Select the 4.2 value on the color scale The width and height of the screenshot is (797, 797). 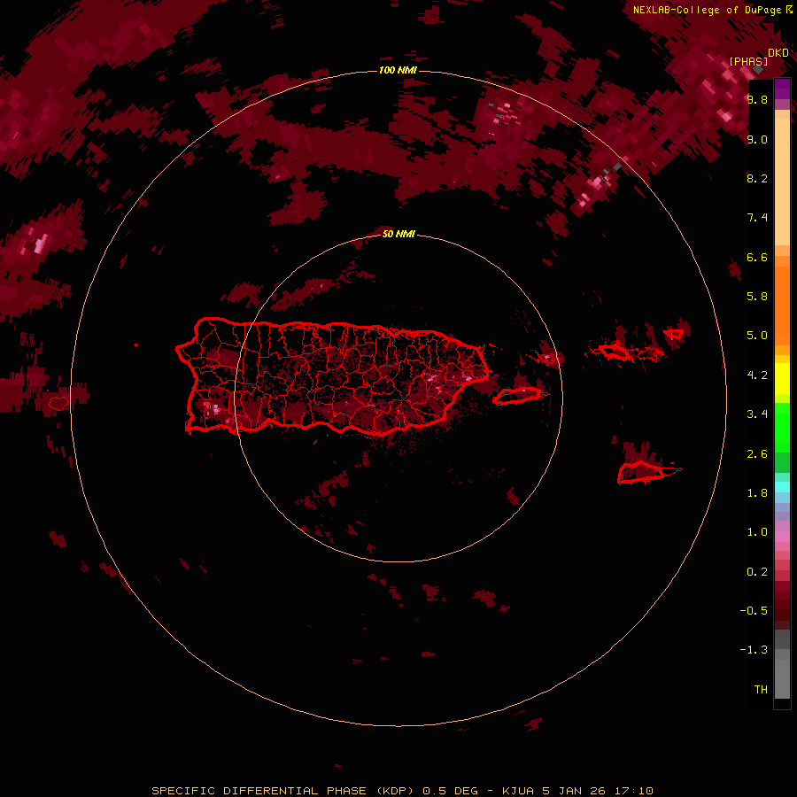tap(757, 375)
